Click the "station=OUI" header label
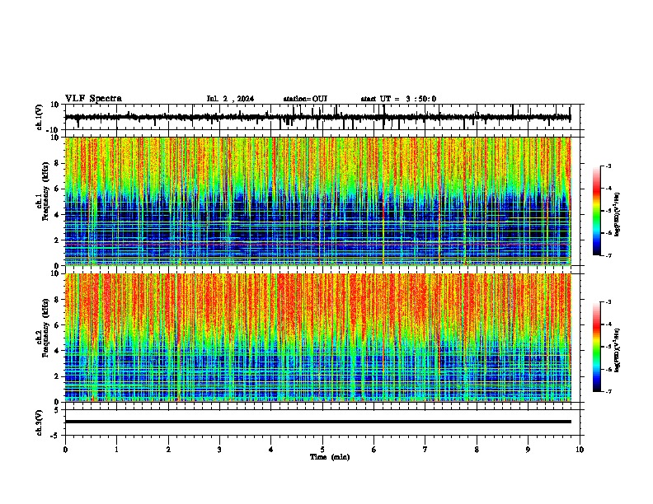This screenshot has width=653, height=504. pos(305,99)
